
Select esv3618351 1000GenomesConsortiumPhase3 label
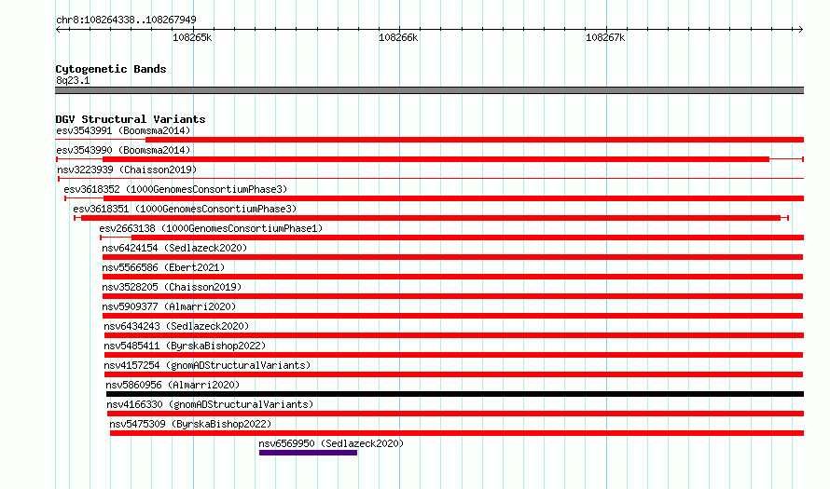(x=185, y=209)
